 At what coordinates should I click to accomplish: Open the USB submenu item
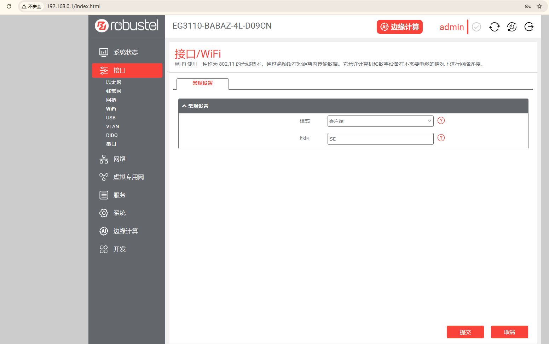tap(111, 118)
